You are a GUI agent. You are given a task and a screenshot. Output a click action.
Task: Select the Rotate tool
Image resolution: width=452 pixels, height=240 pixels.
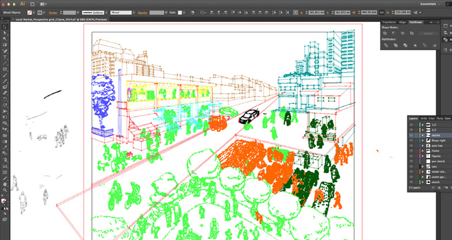coord(5,99)
